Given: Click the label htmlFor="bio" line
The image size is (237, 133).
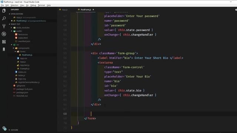Looking at the screenshot, I should pos(140,58).
